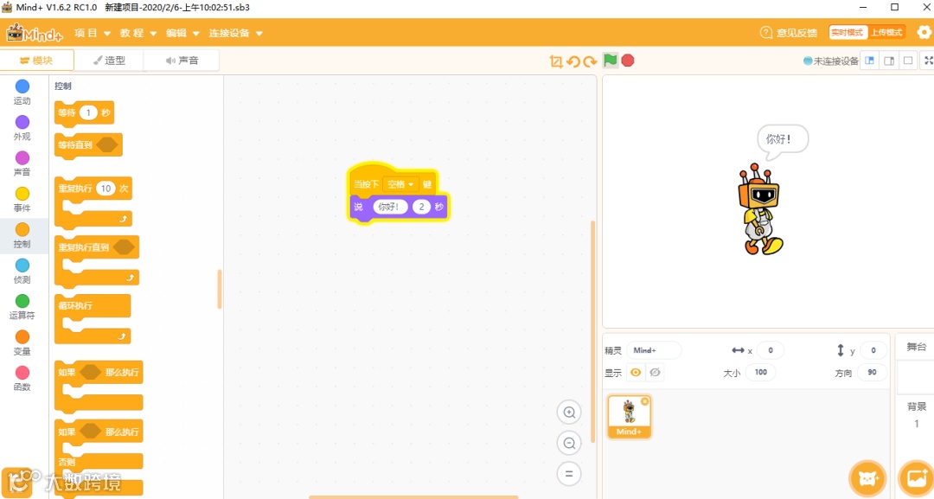Click the 大小 size field 100

coord(761,372)
